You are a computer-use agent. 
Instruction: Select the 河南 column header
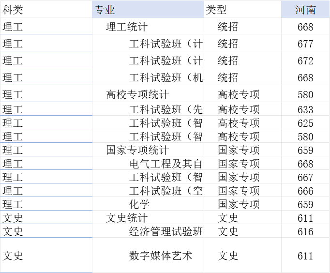[x=305, y=10]
